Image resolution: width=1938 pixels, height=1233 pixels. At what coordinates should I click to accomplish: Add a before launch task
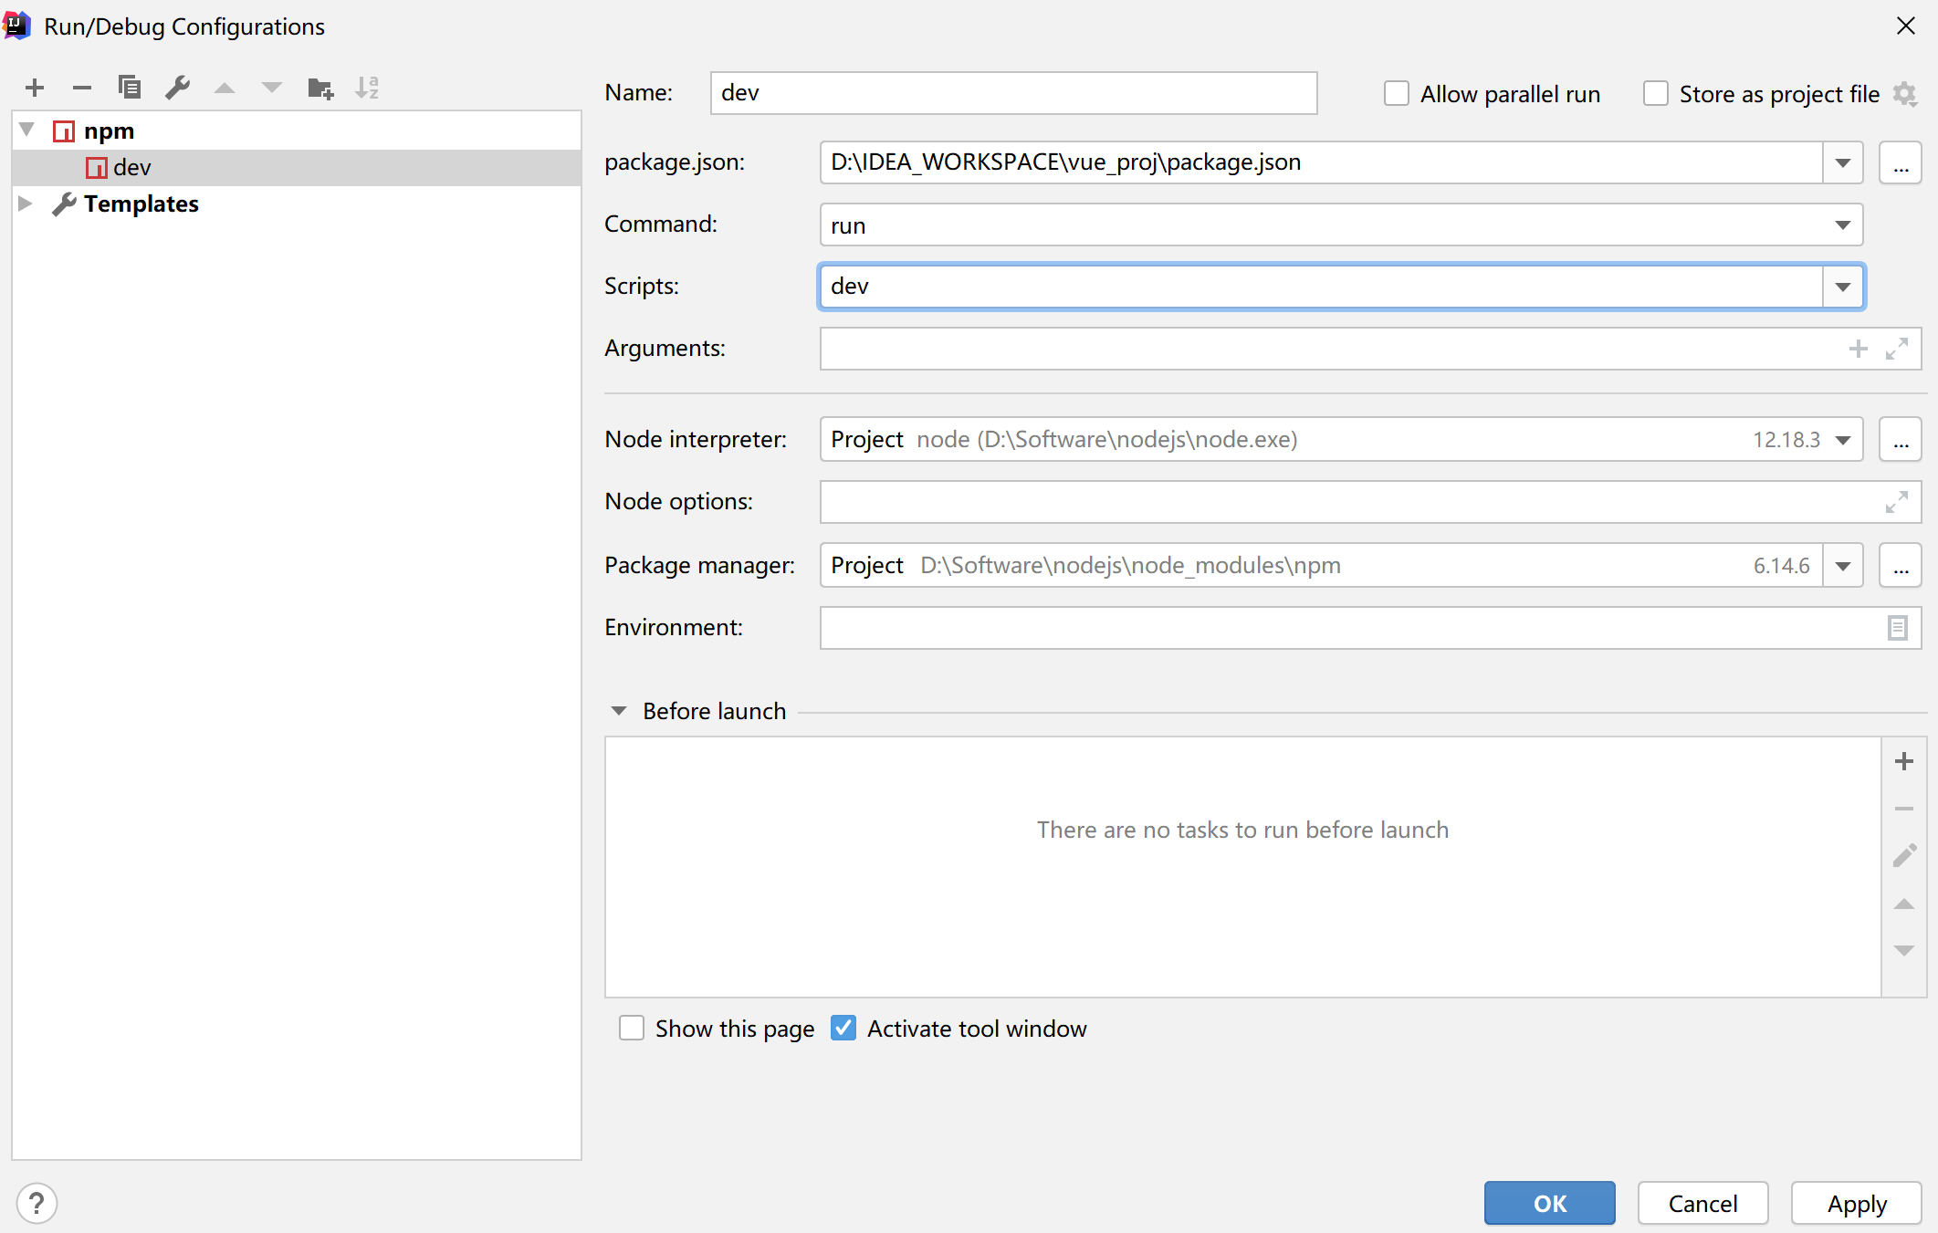click(1903, 761)
